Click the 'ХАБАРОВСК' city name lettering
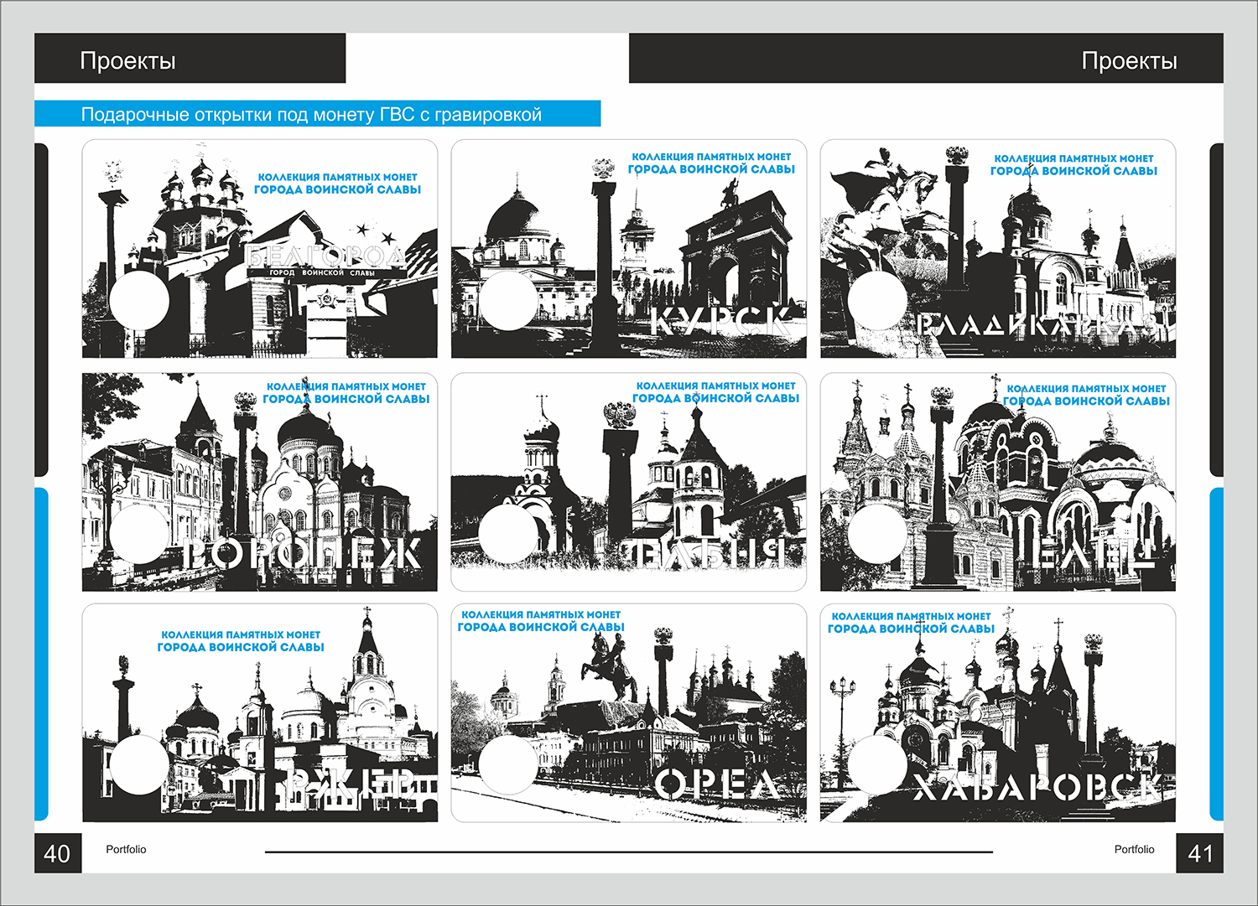The height and width of the screenshot is (906, 1258). (1037, 787)
